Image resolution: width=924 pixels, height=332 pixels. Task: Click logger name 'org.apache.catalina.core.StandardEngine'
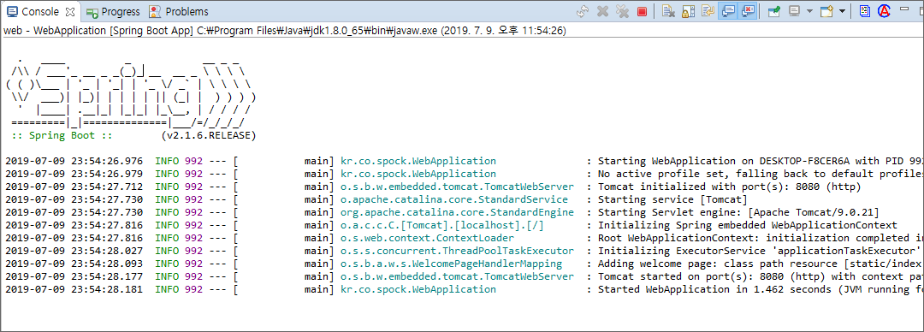coord(457,212)
